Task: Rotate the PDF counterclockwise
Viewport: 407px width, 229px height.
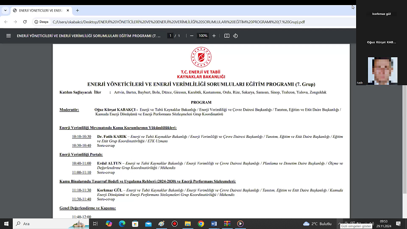Action: tap(235, 36)
